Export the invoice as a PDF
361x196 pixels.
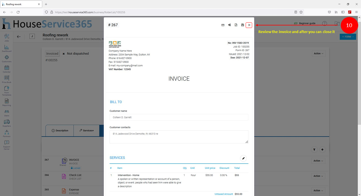(236, 25)
